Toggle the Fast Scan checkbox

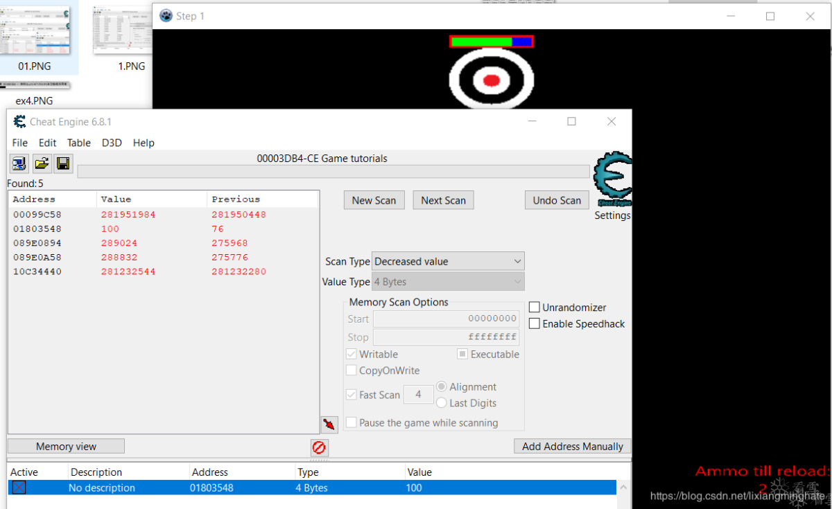tap(352, 395)
